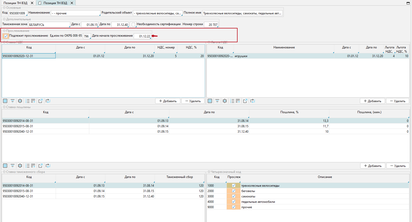
Task: Close the 'Позиция ТН ВЭД' tab
Action: pos(72,3)
